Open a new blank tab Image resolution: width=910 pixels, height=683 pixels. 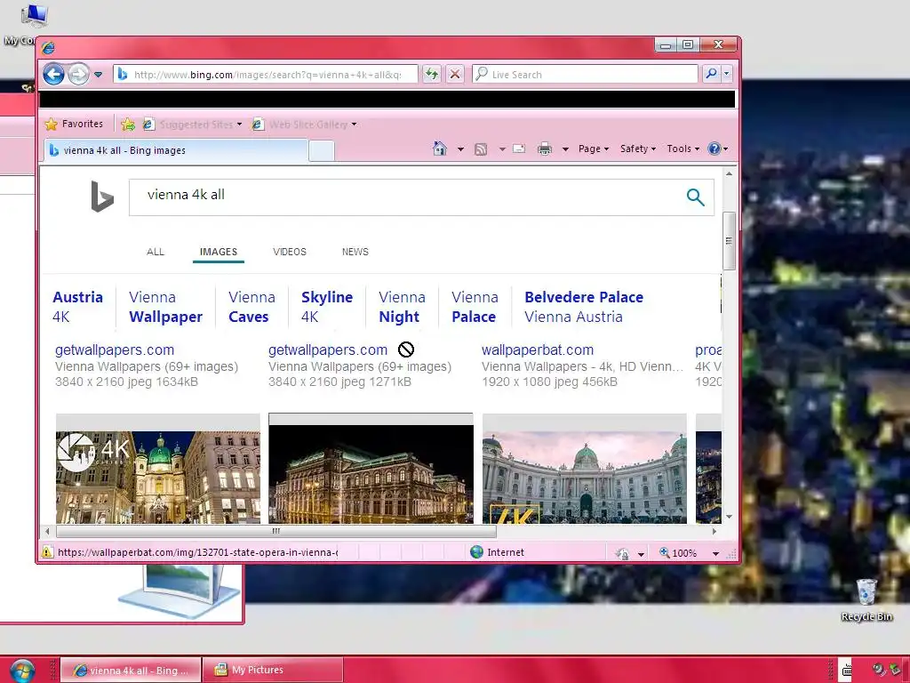tap(322, 150)
